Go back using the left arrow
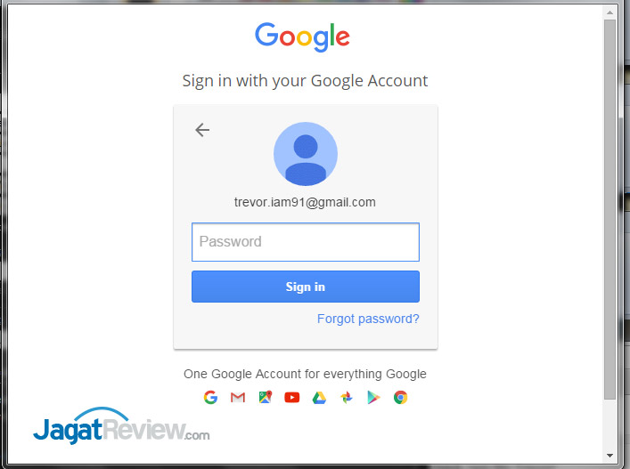 202,130
